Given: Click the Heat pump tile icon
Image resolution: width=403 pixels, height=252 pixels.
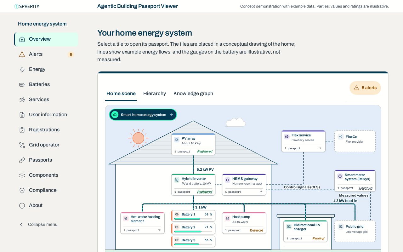Looking at the screenshot, I should pos(227,218).
